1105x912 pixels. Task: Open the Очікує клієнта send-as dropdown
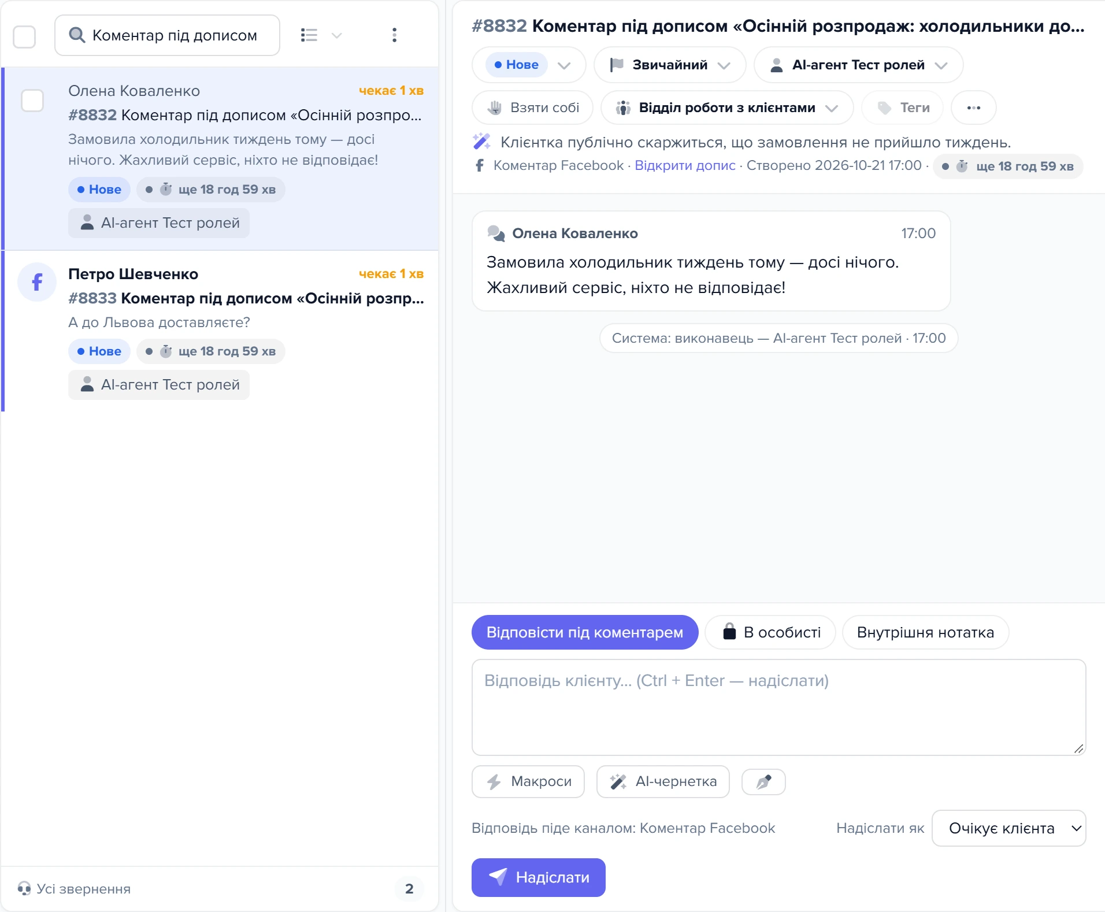(x=1009, y=828)
